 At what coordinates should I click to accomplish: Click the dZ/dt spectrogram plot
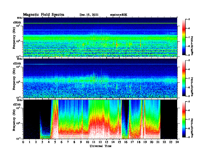(x=100, y=119)
